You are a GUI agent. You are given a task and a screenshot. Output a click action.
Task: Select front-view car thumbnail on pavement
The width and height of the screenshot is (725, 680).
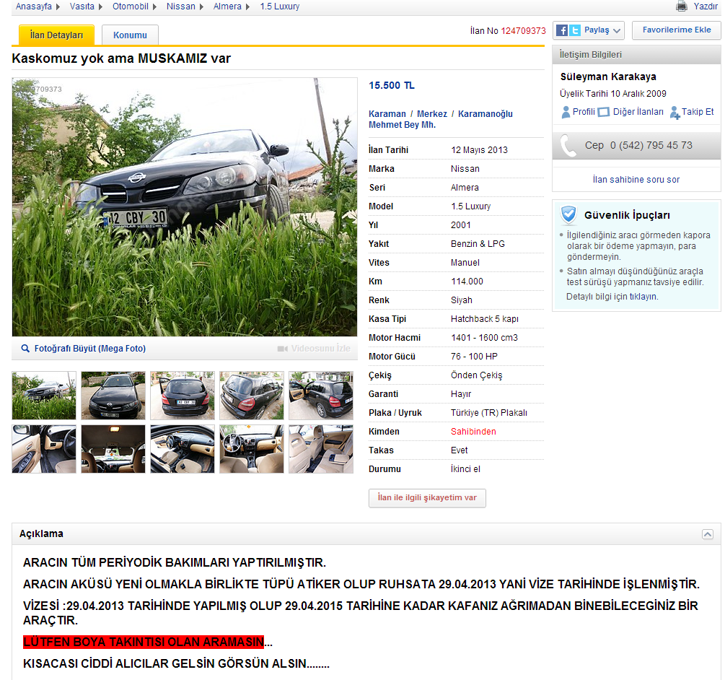113,396
